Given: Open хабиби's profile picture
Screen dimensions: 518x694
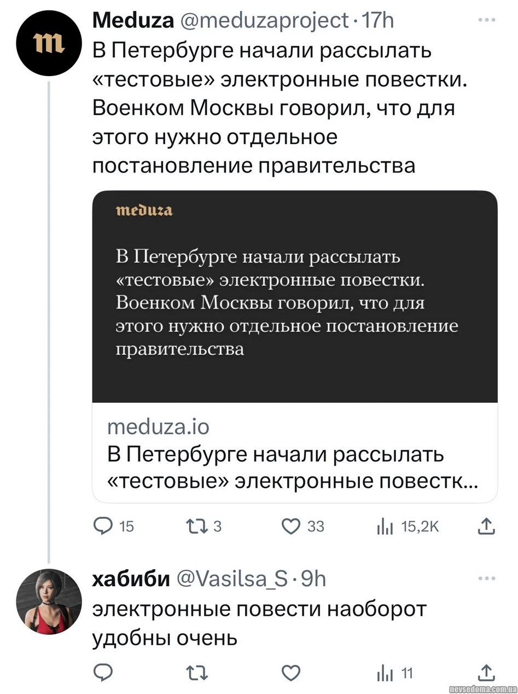Looking at the screenshot, I should pyautogui.click(x=49, y=602).
